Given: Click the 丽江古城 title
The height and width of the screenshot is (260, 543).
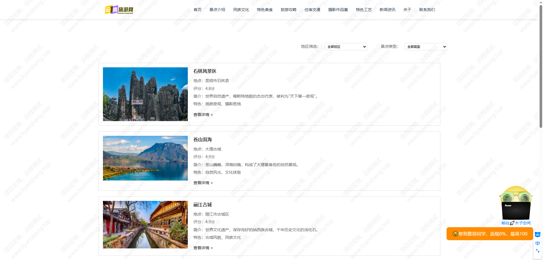Looking at the screenshot, I should point(202,205).
